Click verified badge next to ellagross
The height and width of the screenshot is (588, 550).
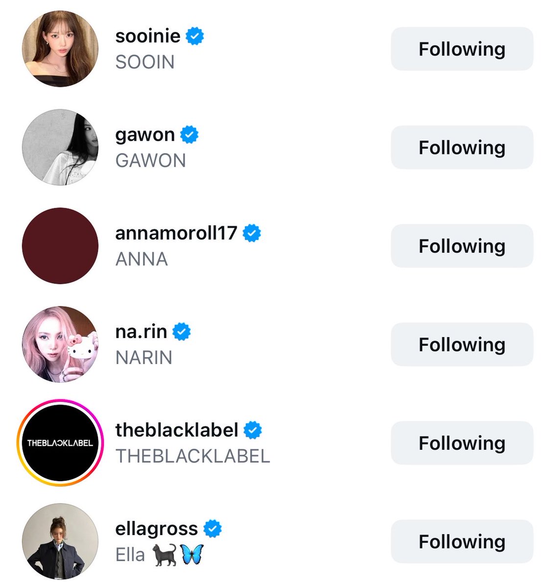213,529
